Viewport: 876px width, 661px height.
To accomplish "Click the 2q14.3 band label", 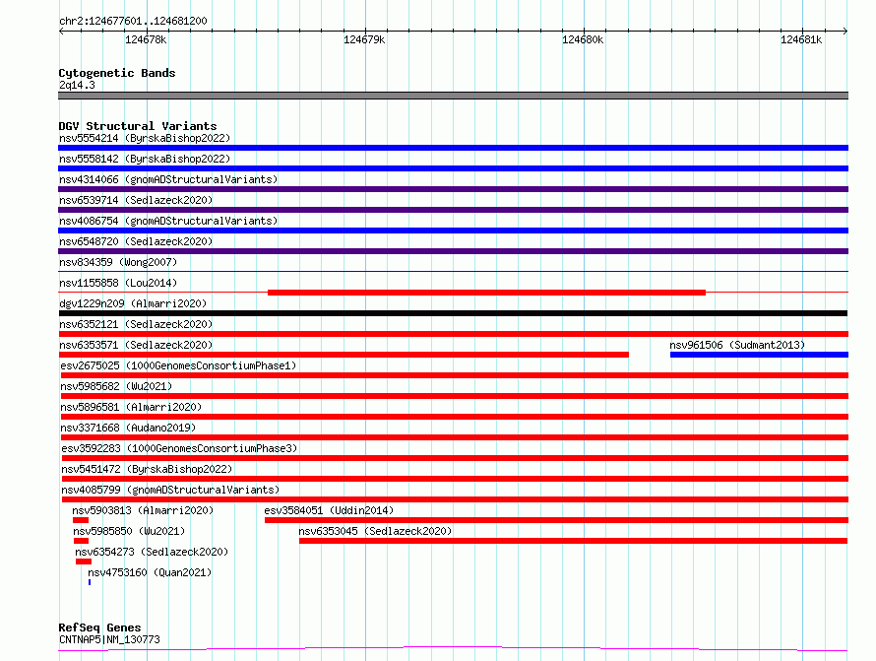I will pos(77,85).
